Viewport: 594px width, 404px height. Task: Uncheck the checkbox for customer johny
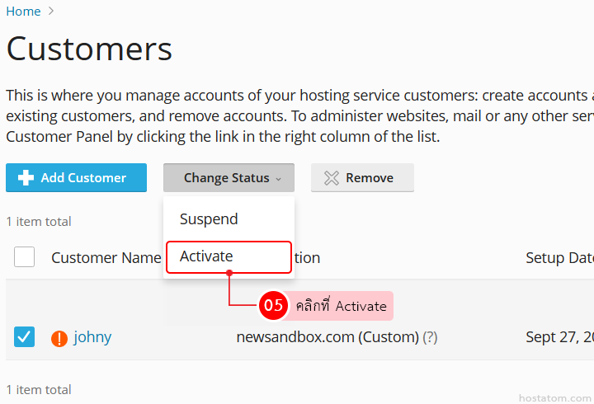tap(25, 336)
